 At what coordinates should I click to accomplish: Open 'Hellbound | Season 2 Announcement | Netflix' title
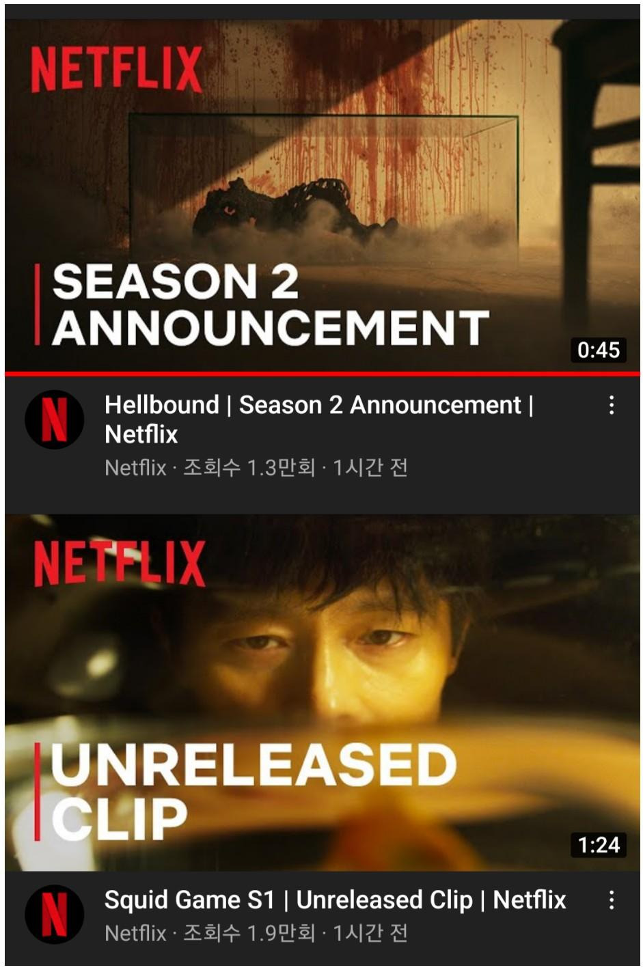(x=318, y=419)
